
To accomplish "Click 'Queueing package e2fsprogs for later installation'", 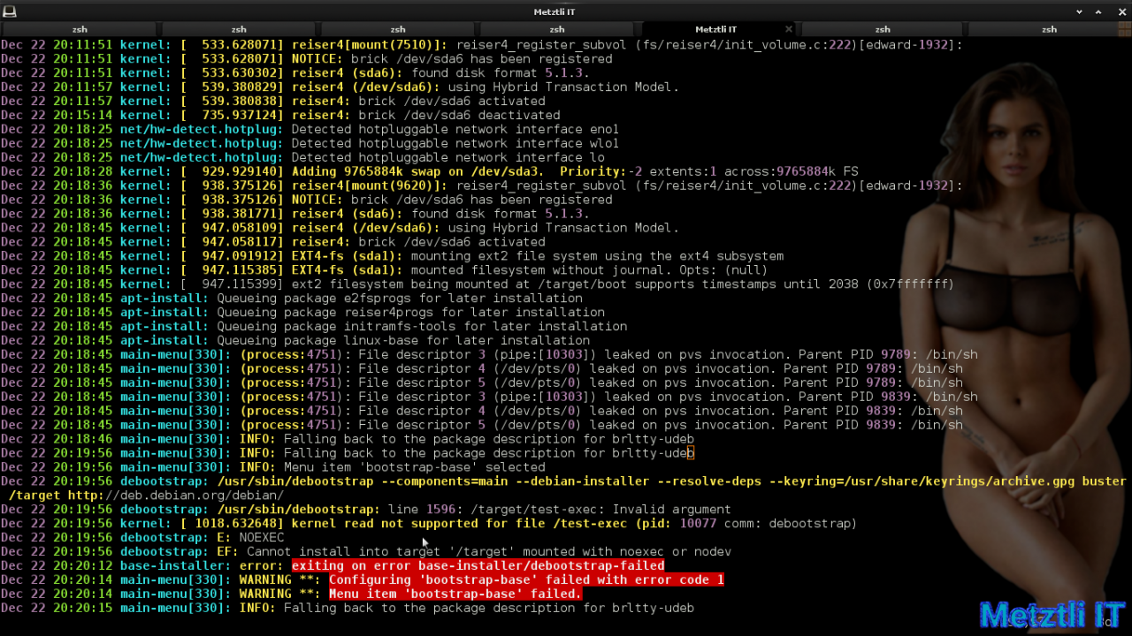I will click(400, 299).
